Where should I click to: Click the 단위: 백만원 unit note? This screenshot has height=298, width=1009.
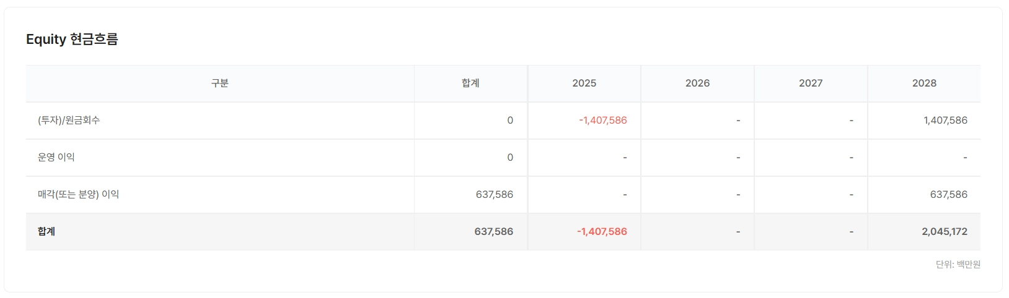pyautogui.click(x=958, y=265)
